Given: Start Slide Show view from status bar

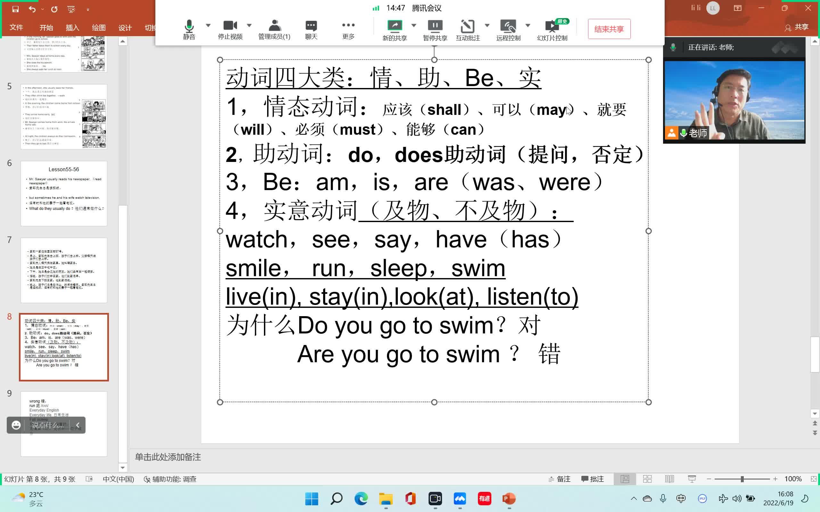Looking at the screenshot, I should [x=692, y=479].
